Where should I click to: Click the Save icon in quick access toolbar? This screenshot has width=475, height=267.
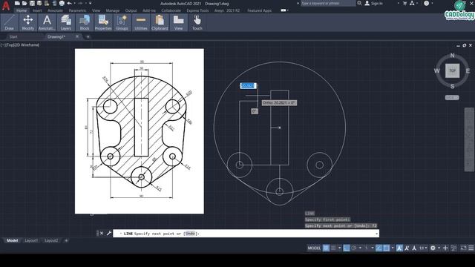[x=32, y=3]
